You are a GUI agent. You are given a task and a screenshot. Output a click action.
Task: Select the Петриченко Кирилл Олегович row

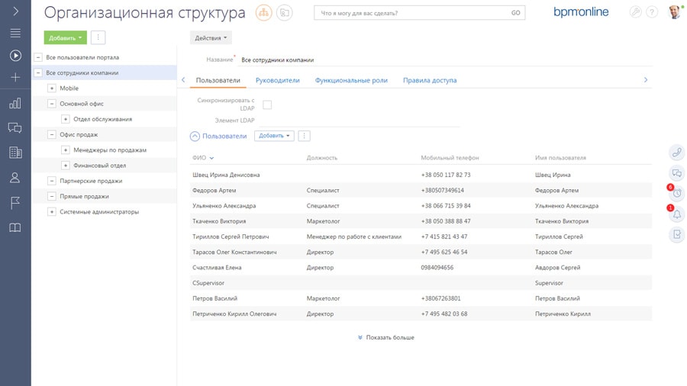(421, 314)
